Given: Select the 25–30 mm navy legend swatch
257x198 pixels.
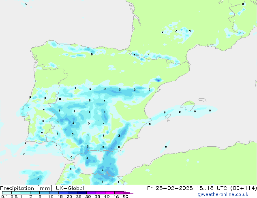Looking at the screenshot, I should [81, 193].
